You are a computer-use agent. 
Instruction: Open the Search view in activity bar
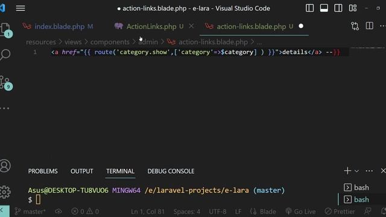coord(5,55)
